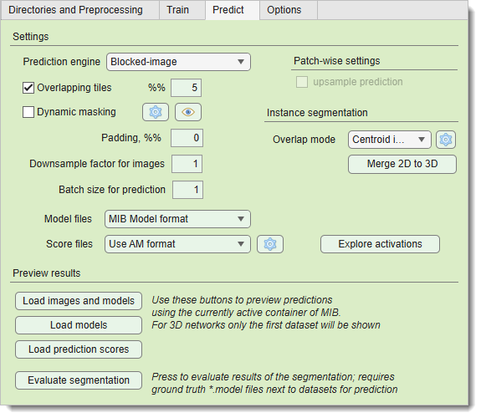481x418 pixels.
Task: Toggle the upsample prediction checkbox
Action: click(302, 82)
